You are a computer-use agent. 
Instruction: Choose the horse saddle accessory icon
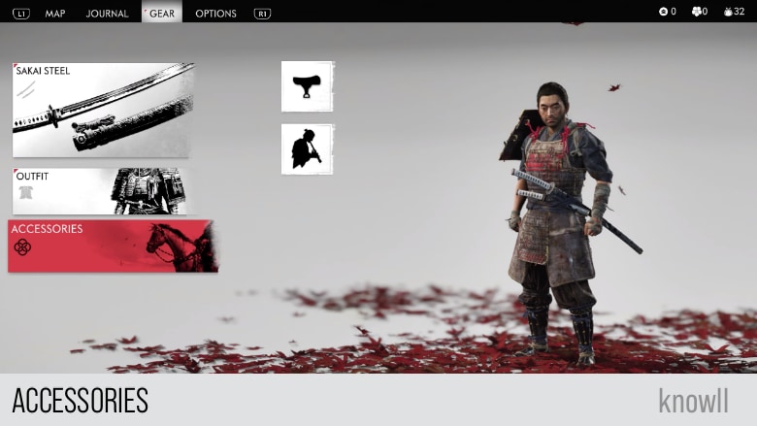[x=307, y=86]
